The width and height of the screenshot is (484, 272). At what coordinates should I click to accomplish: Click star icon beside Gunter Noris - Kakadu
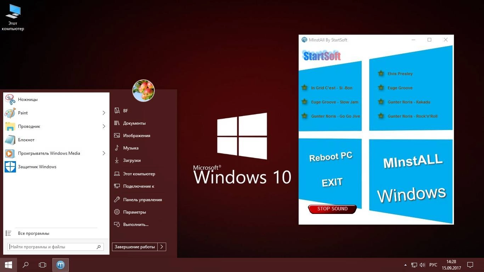(381, 102)
